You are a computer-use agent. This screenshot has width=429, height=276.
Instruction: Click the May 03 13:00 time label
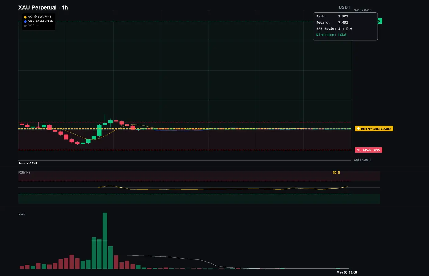[x=347, y=272]
